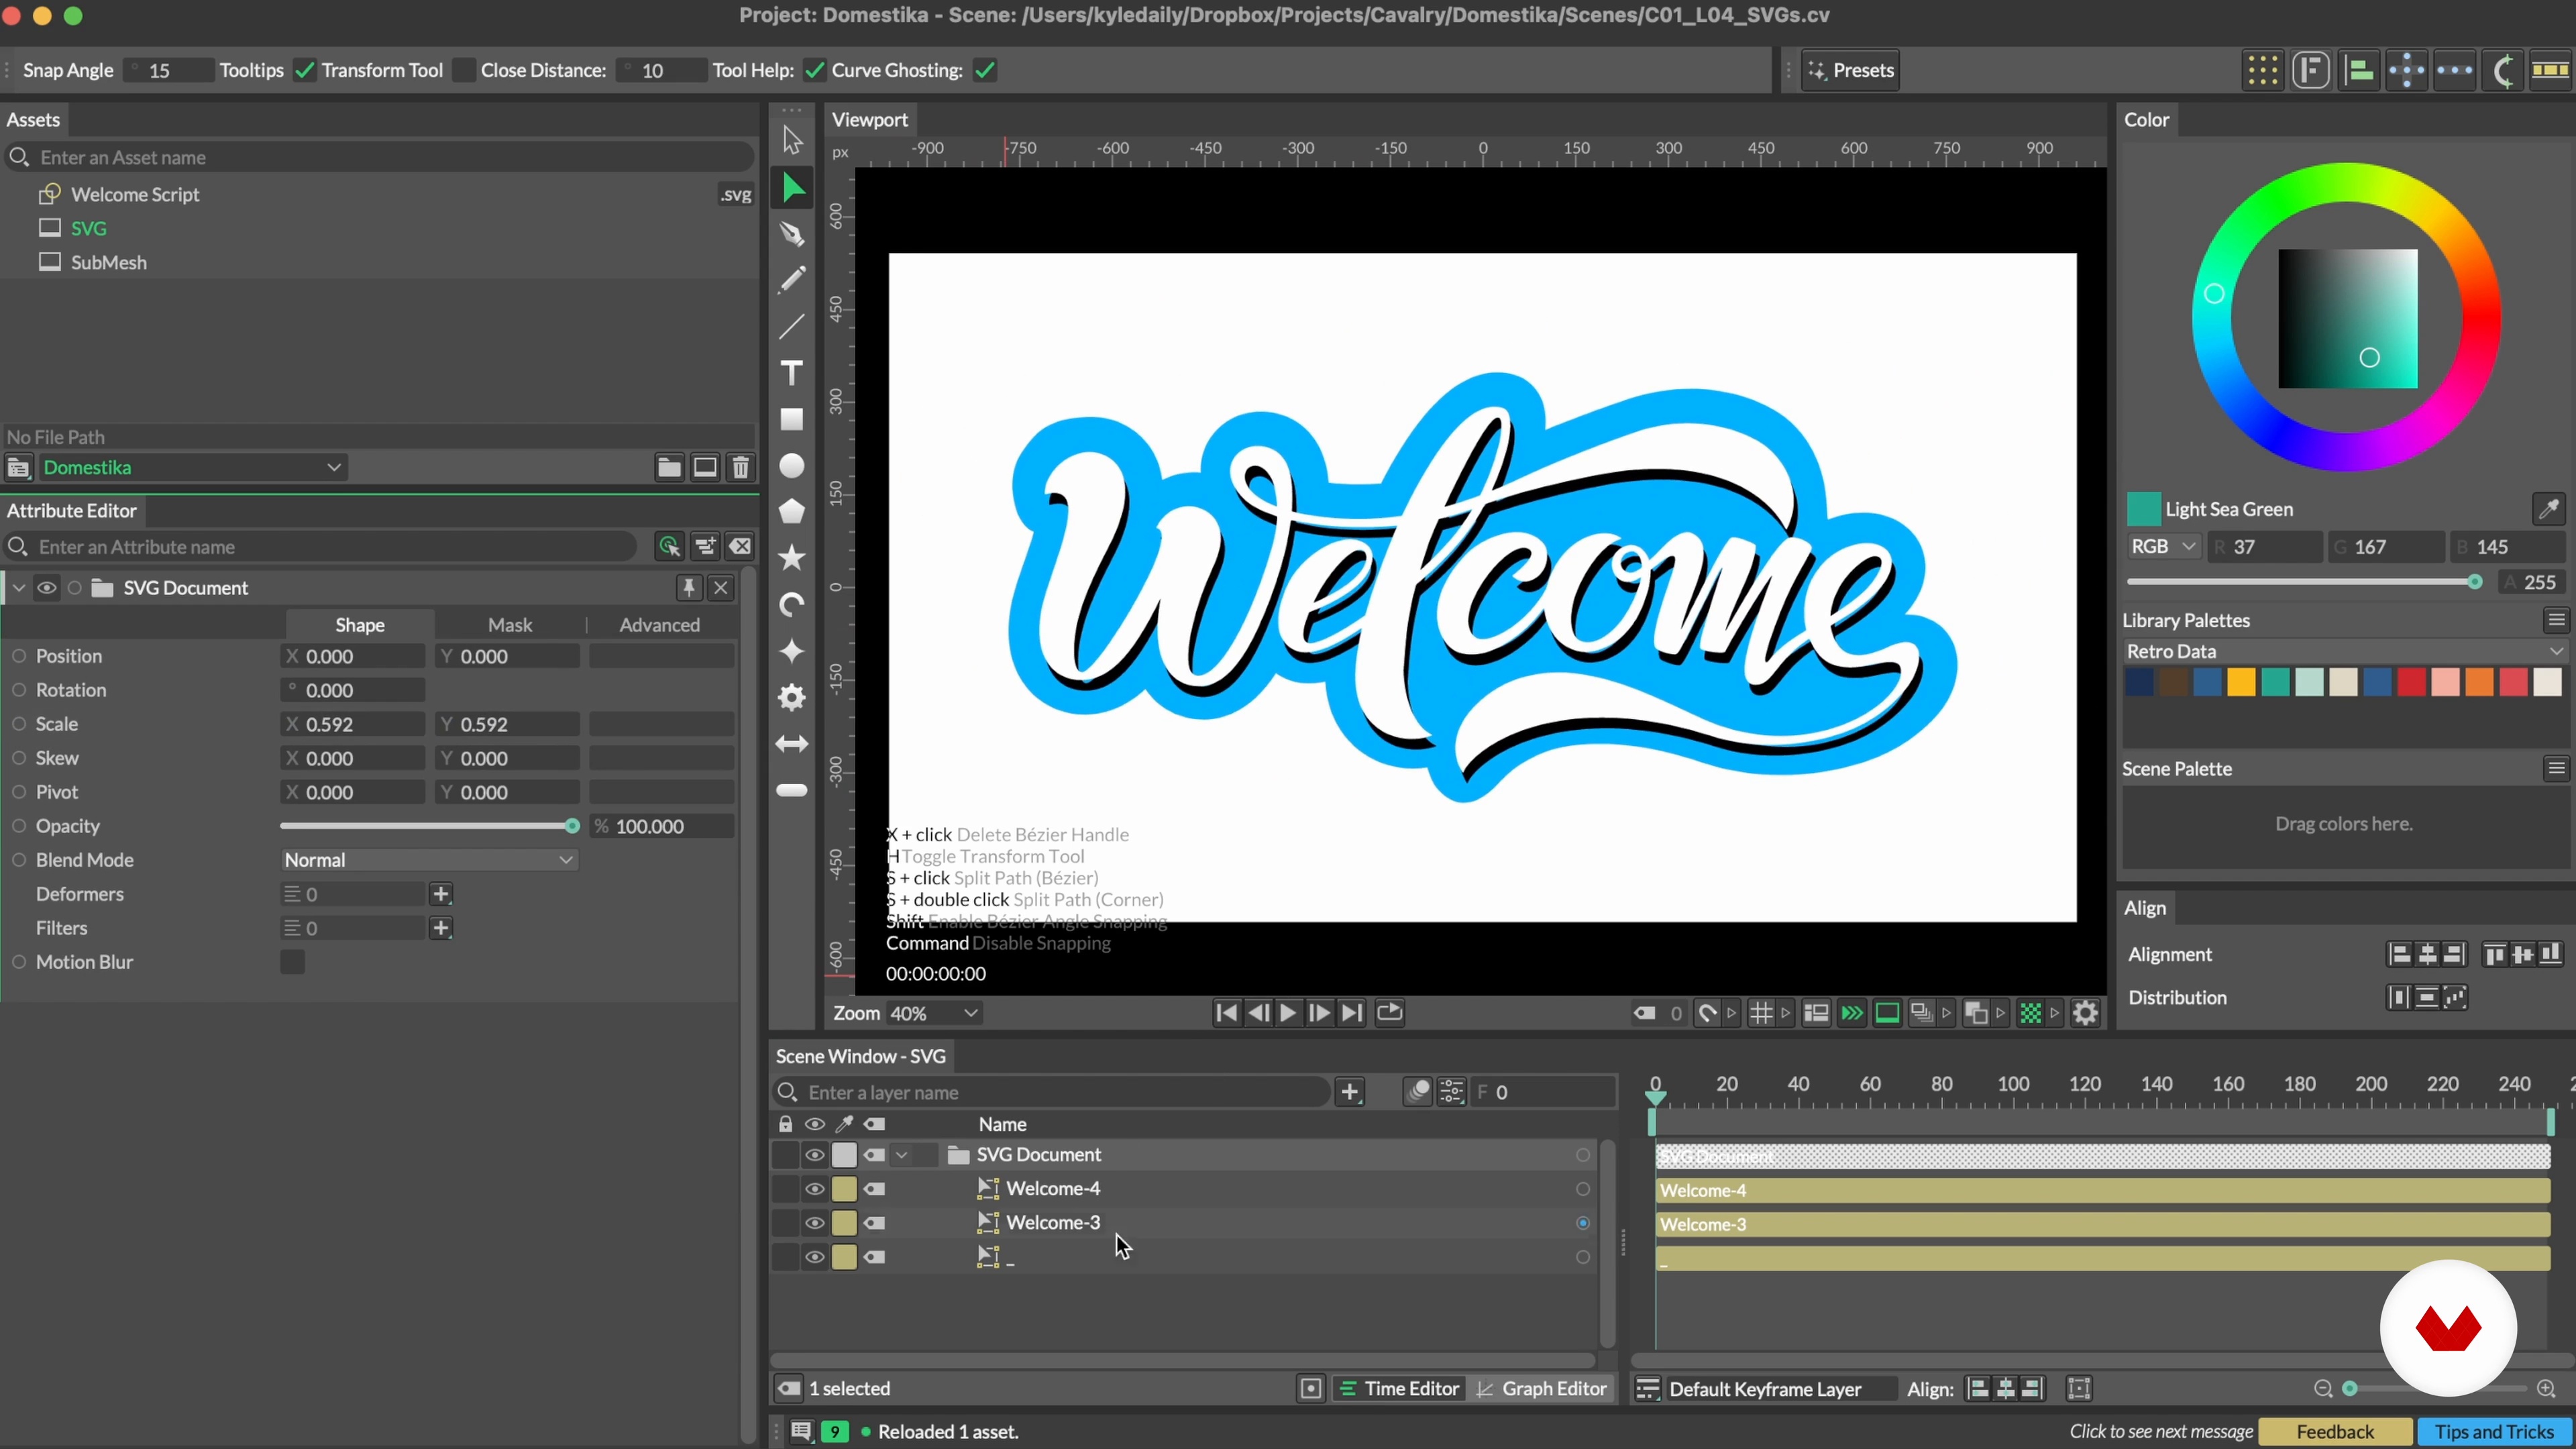Select the Text tool
The width and height of the screenshot is (2576, 1449).
(x=792, y=373)
